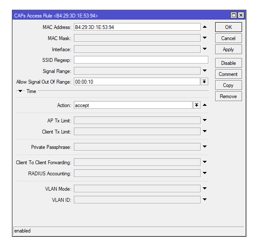Click the enabled status text

22,231
